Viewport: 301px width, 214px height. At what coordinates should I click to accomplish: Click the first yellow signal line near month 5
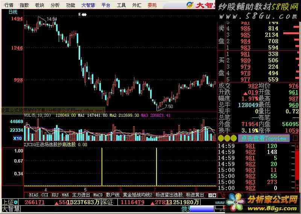point(102,167)
